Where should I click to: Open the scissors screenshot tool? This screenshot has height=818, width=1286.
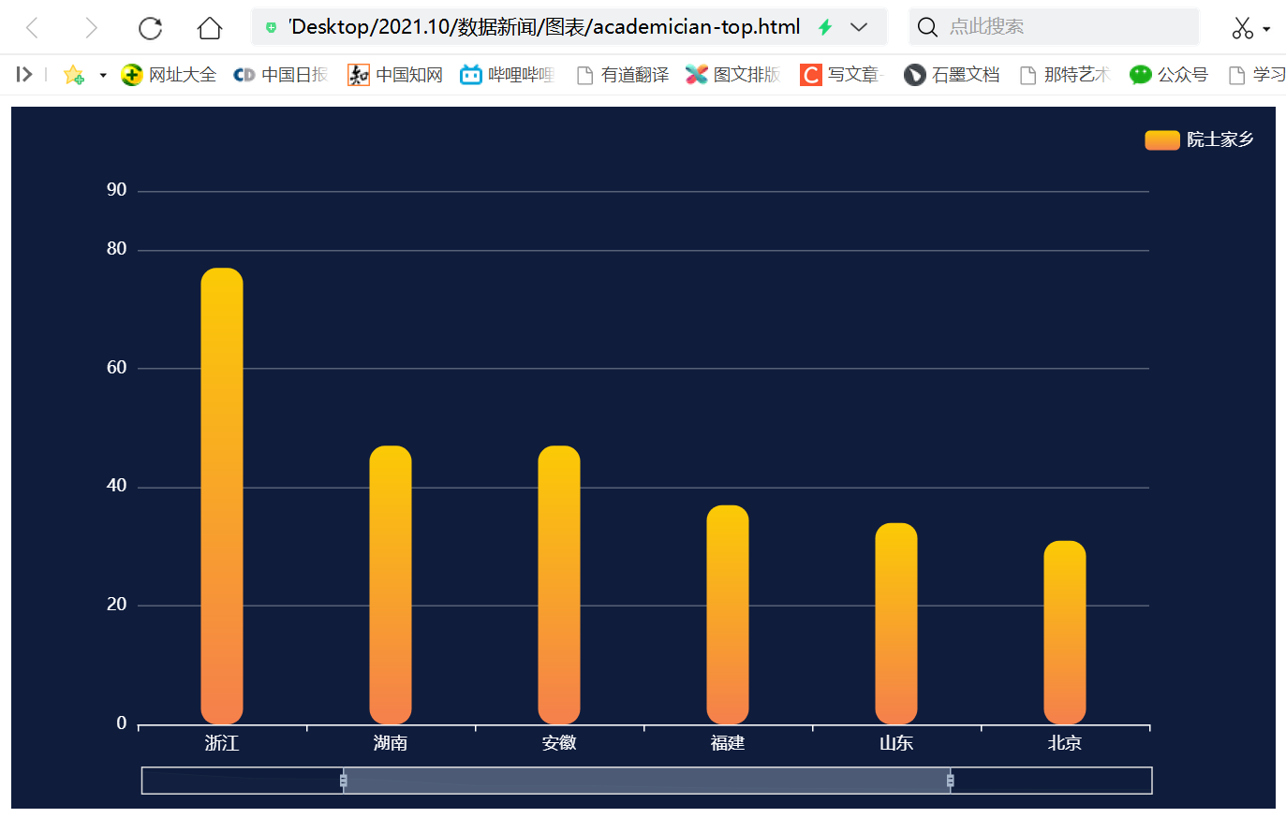pos(1243,28)
